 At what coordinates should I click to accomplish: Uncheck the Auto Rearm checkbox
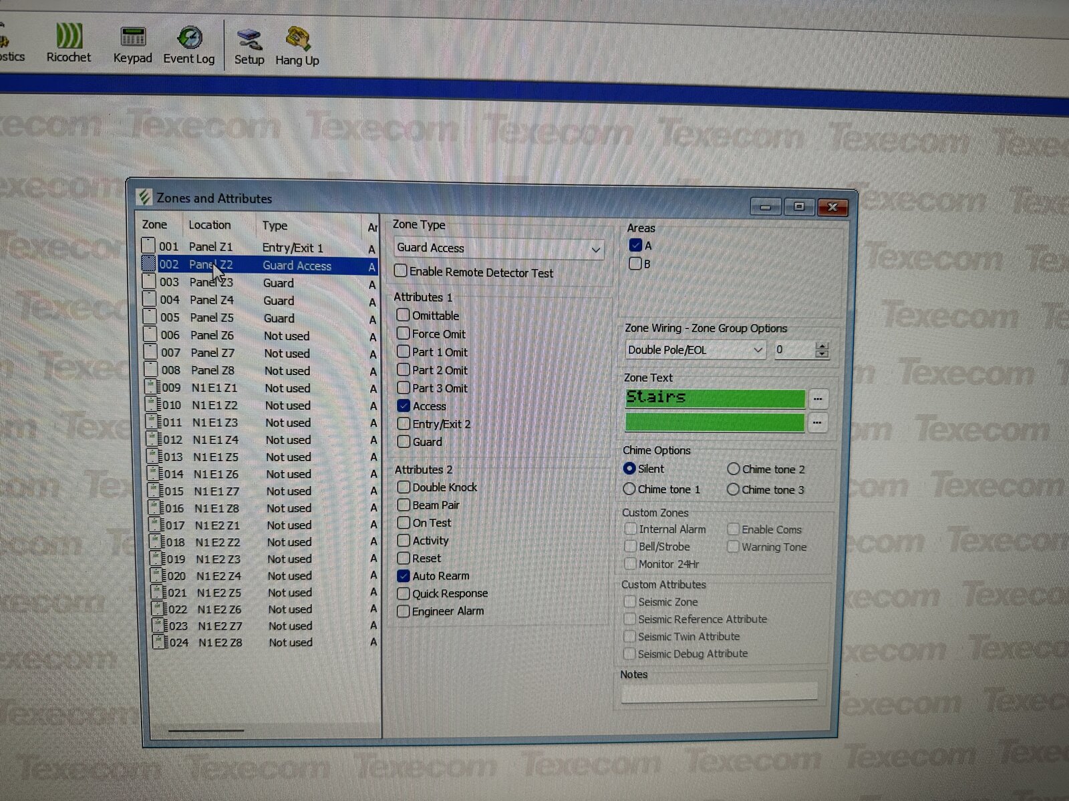pyautogui.click(x=403, y=575)
